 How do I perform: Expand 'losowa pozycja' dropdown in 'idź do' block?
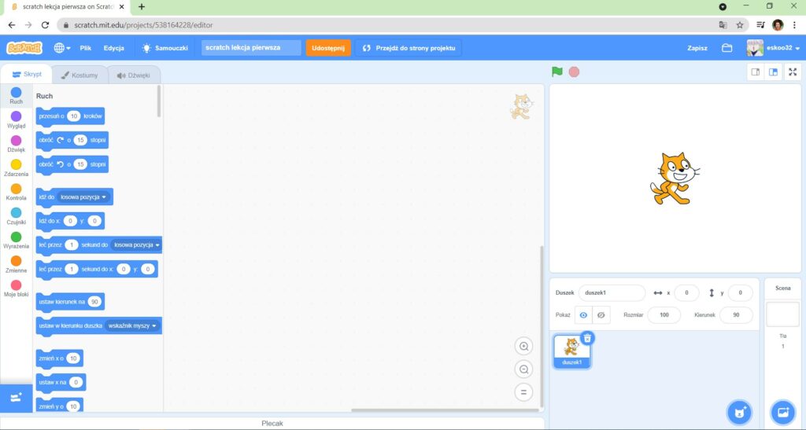84,197
